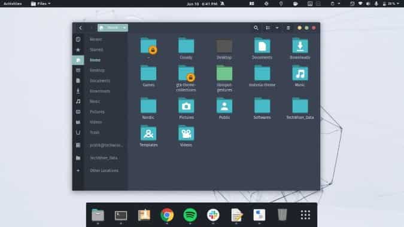
Task: Launch Spotify from the dock
Action: [x=190, y=215]
